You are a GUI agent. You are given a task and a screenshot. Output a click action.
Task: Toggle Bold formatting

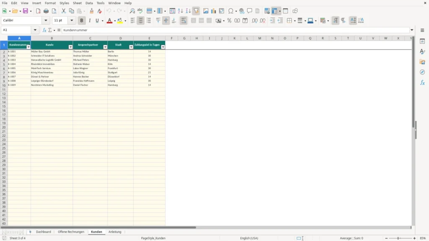82,21
